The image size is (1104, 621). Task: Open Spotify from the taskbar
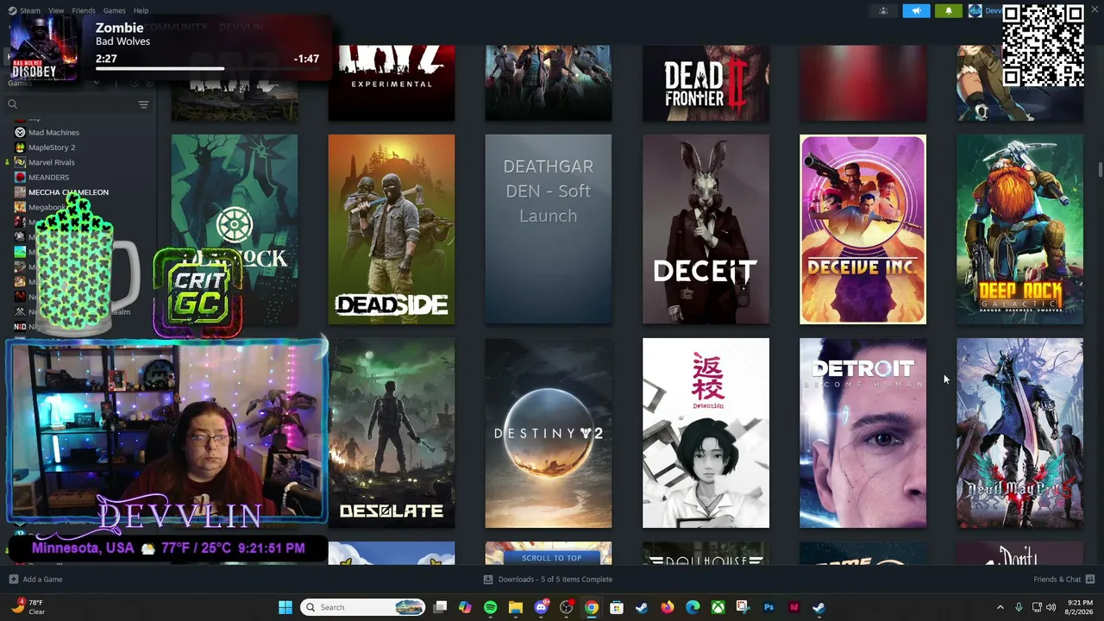point(490,607)
